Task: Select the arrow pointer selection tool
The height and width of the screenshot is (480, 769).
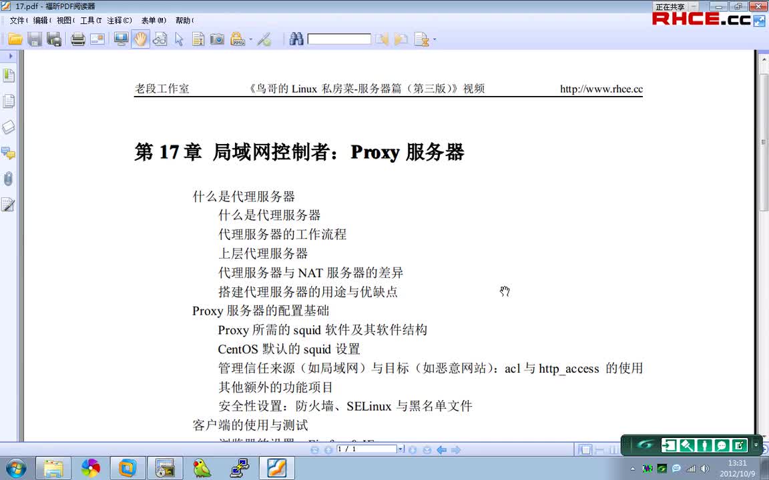Action: 179,39
